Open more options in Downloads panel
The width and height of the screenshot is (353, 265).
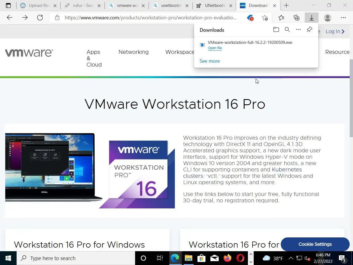(298, 30)
